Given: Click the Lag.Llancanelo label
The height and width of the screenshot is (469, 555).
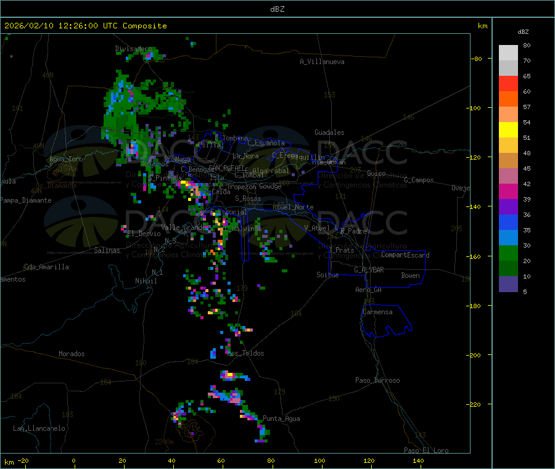Looking at the screenshot, I should coord(39,428).
